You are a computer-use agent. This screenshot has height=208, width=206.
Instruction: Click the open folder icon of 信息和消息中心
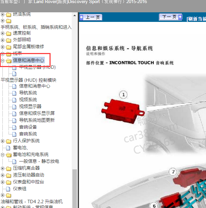9,61
